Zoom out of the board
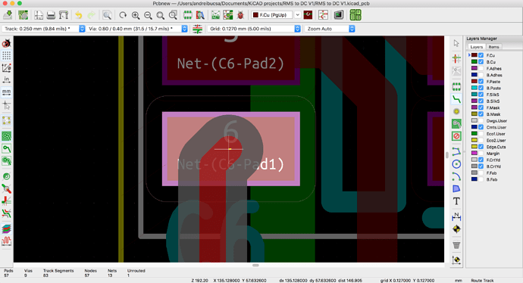 [148, 15]
